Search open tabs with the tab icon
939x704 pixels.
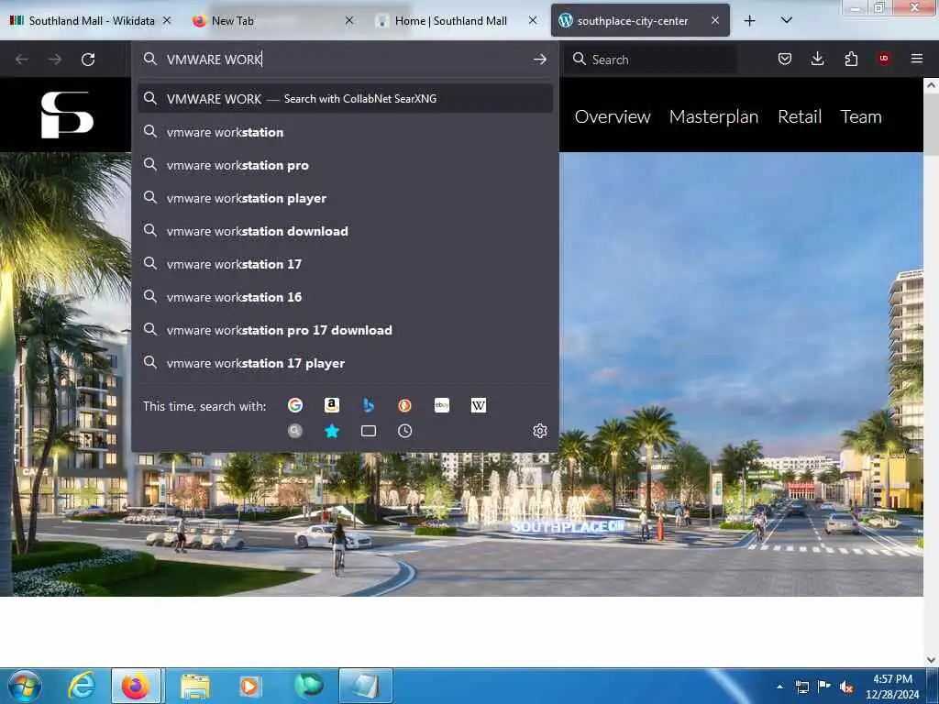[x=369, y=431]
